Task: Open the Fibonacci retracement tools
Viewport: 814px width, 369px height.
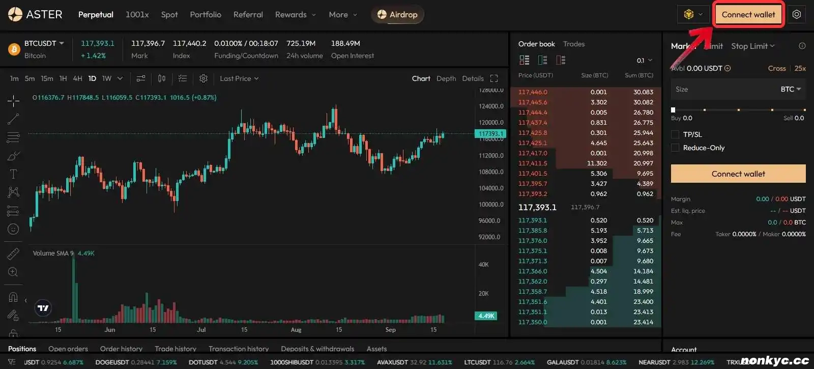Action: 13,137
